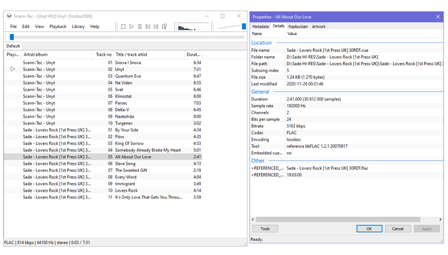Open the Library menu

[x=78, y=27]
